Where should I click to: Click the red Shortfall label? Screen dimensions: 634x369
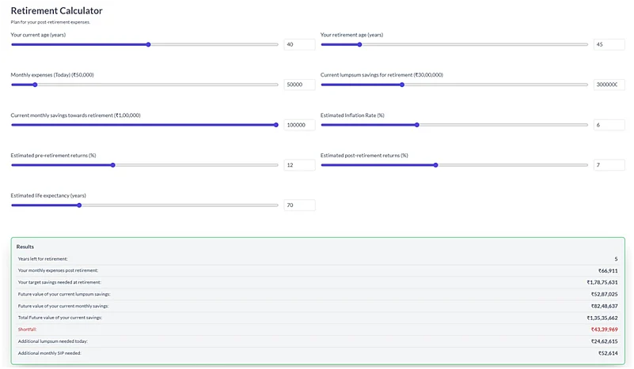pyautogui.click(x=27, y=329)
